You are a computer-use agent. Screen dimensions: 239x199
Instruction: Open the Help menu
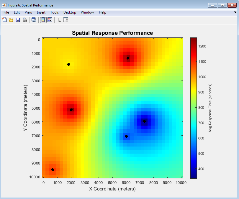(x=102, y=12)
